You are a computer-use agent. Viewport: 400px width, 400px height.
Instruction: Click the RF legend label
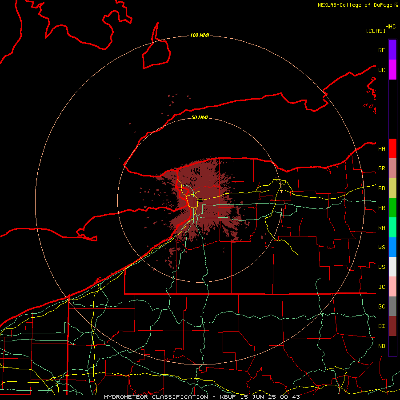(381, 50)
